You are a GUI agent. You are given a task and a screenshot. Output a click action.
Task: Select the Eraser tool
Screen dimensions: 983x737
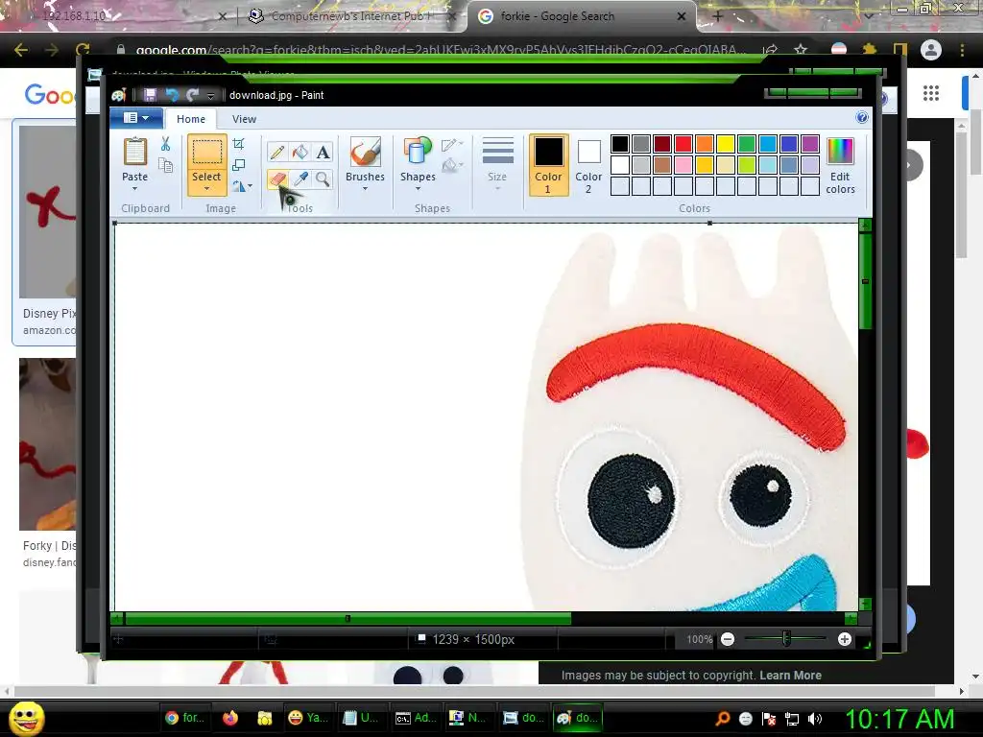tap(276, 179)
